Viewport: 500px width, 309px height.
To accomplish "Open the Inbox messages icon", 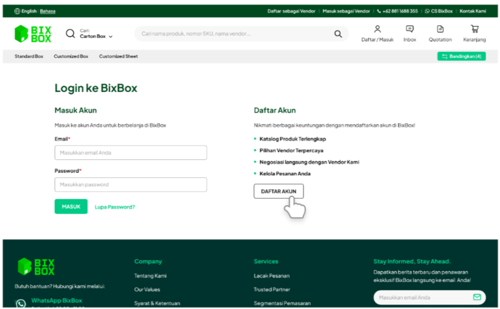I will click(410, 29).
